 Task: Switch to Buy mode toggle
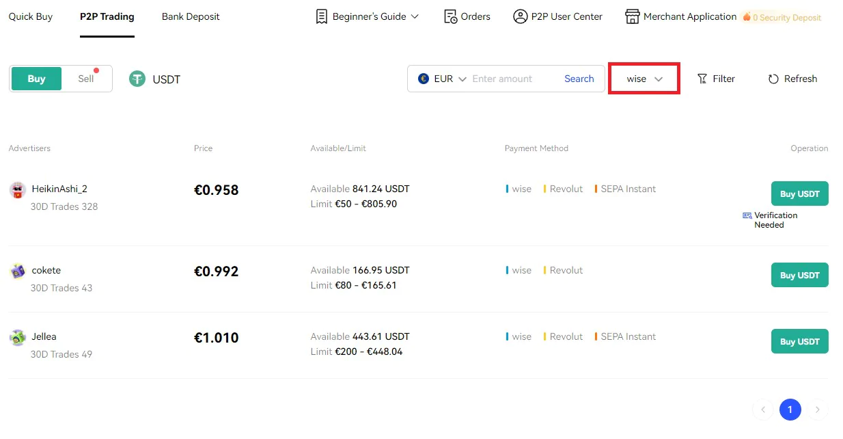click(37, 79)
